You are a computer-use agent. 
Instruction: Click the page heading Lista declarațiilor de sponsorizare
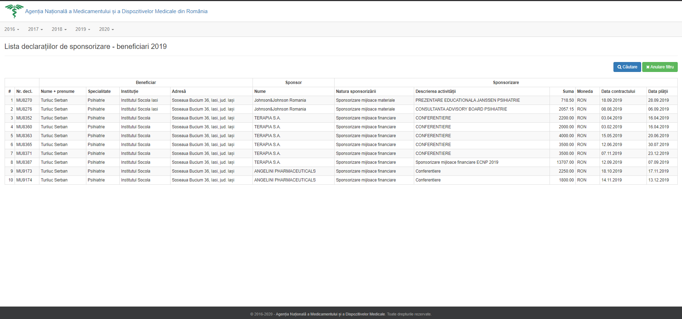(86, 46)
